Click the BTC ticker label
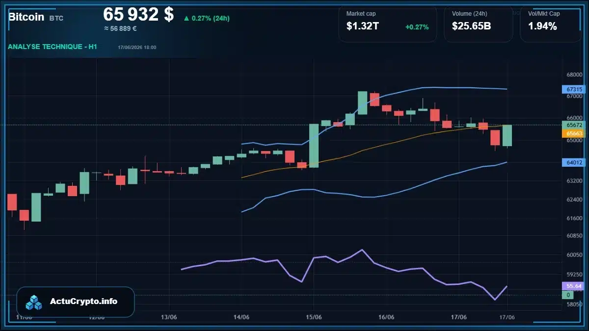The width and height of the screenshot is (589, 331). coord(56,18)
